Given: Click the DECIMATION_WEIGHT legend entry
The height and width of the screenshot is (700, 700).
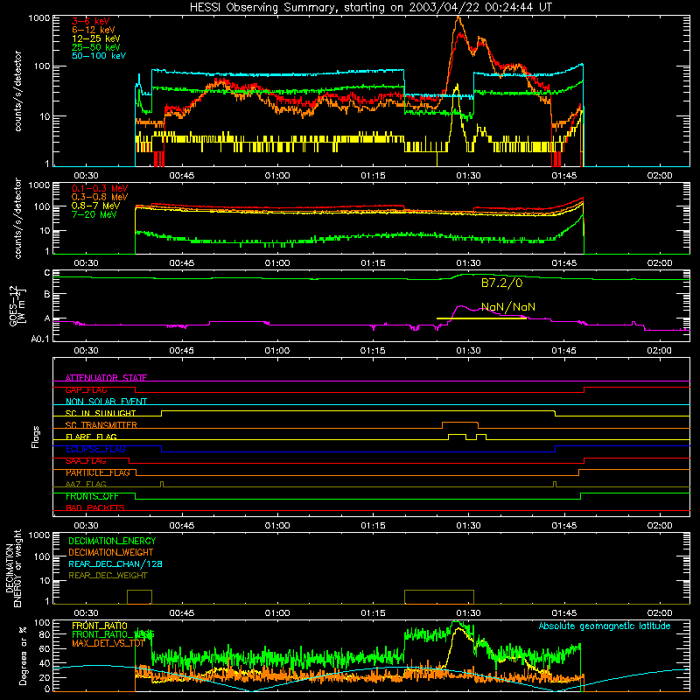Looking at the screenshot, I should coord(111,552).
